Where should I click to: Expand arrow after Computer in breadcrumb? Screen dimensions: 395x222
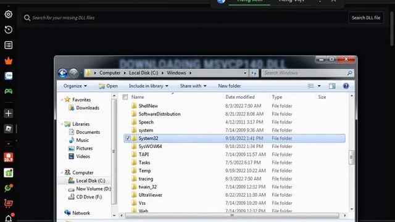coord(125,73)
